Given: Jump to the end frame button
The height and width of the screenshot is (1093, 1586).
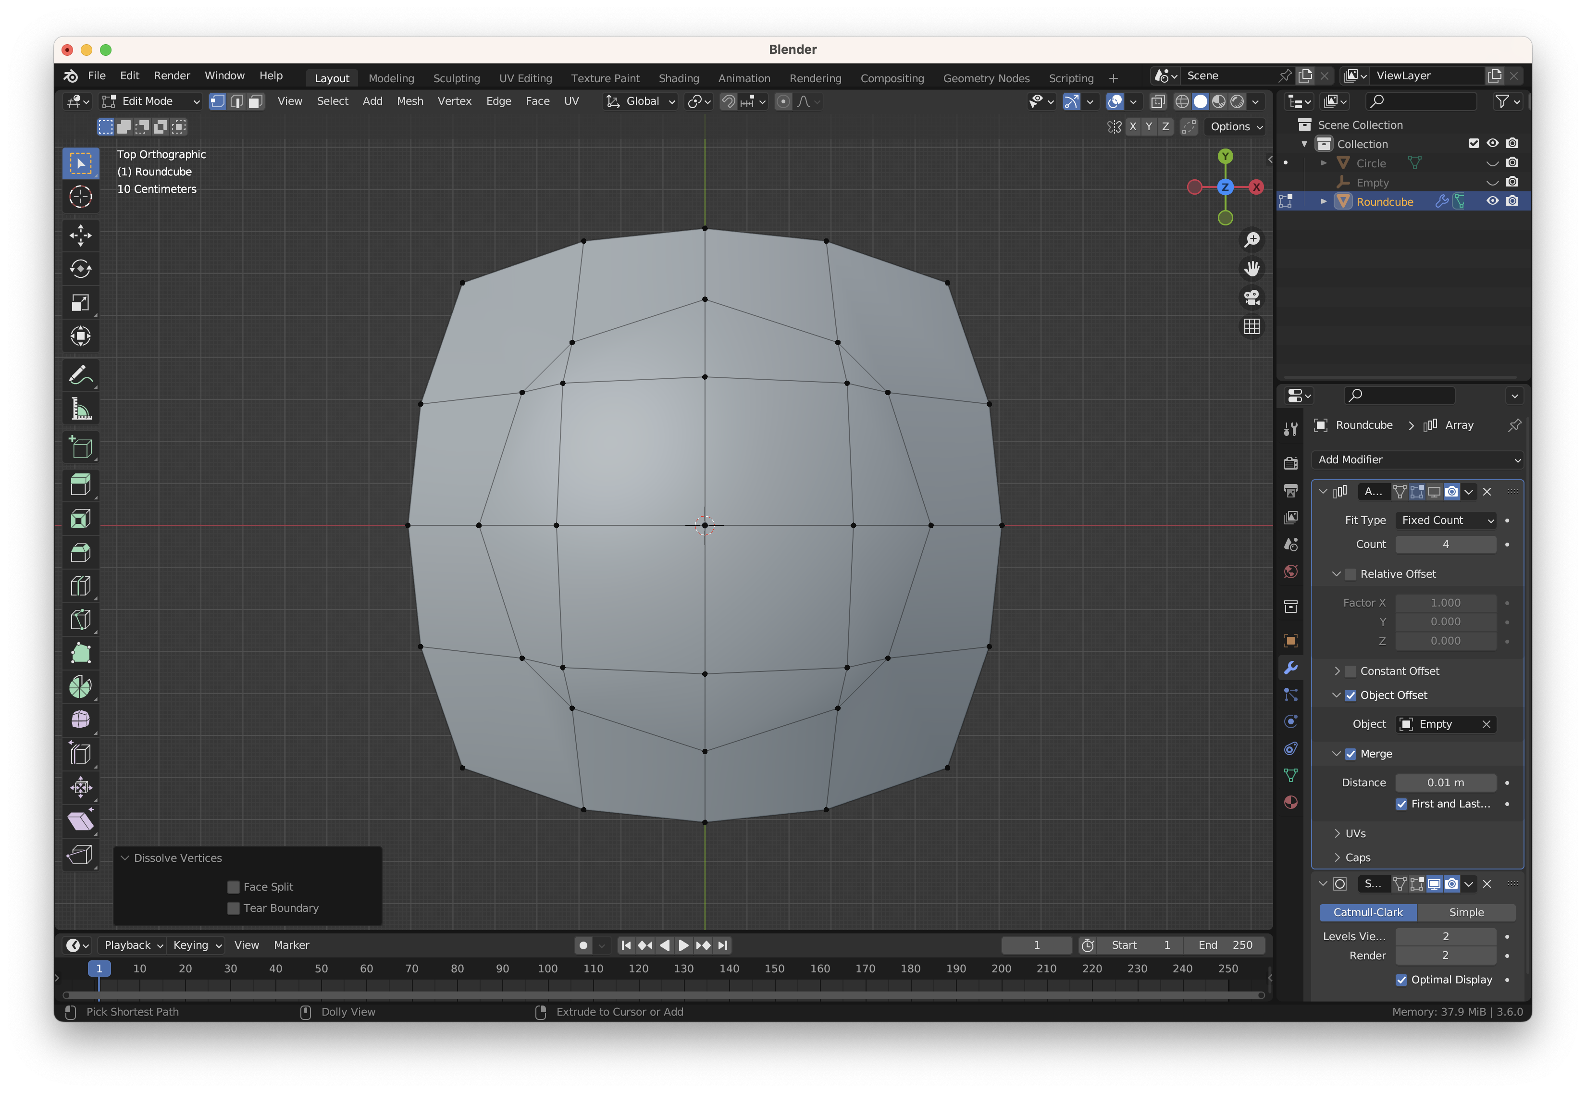Looking at the screenshot, I should (x=723, y=945).
